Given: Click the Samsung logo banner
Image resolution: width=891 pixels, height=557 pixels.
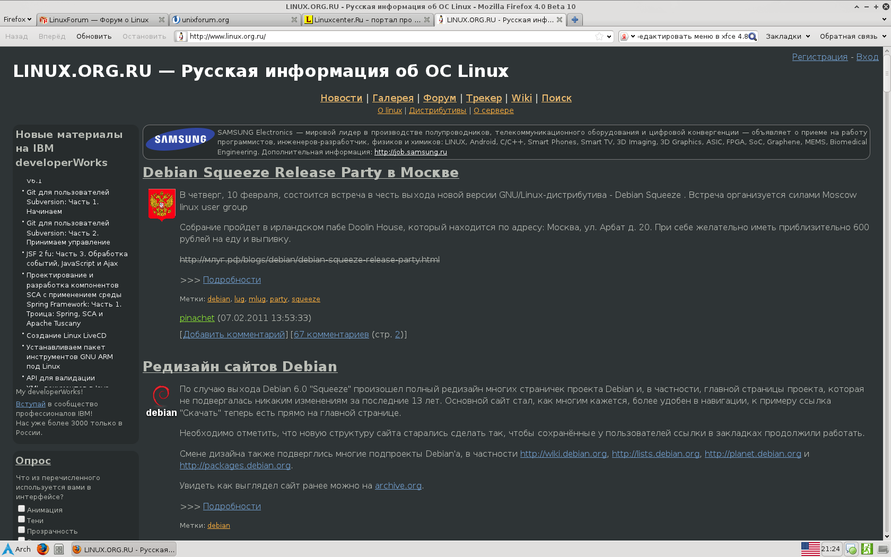Looking at the screenshot, I should click(180, 139).
